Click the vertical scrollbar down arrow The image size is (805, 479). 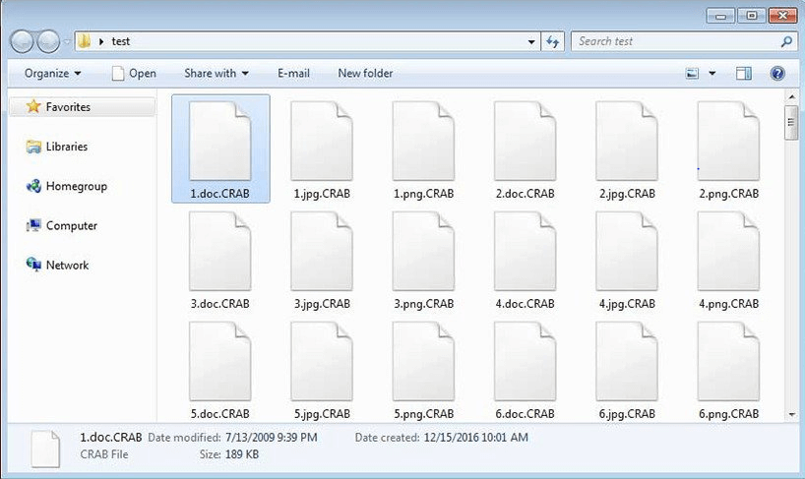pyautogui.click(x=790, y=415)
